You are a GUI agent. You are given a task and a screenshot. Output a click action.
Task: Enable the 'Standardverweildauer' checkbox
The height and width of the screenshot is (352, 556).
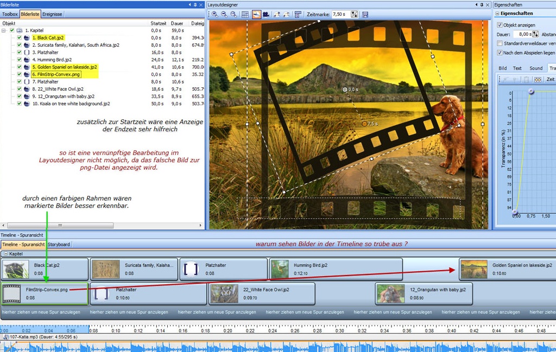[500, 43]
